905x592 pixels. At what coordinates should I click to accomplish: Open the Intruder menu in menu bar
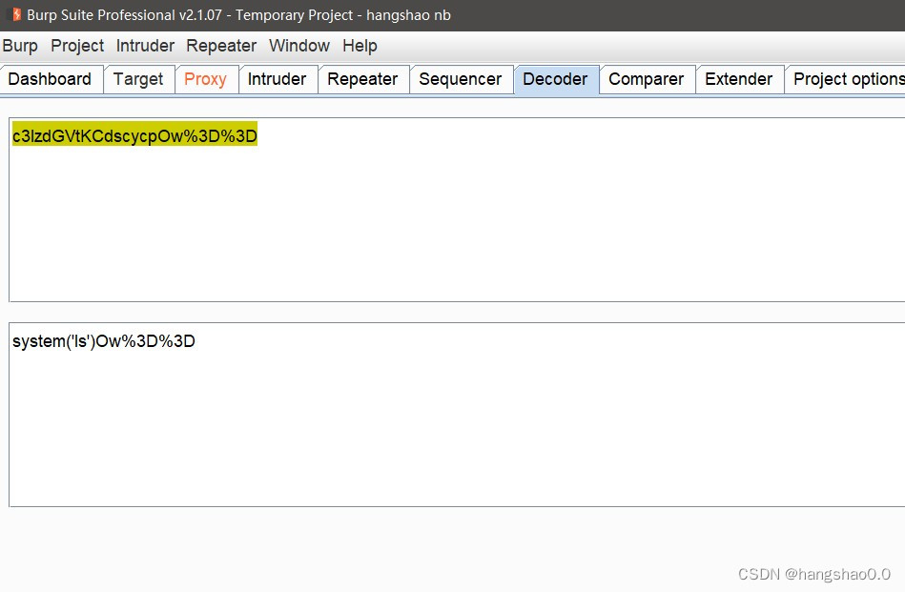[x=145, y=46]
